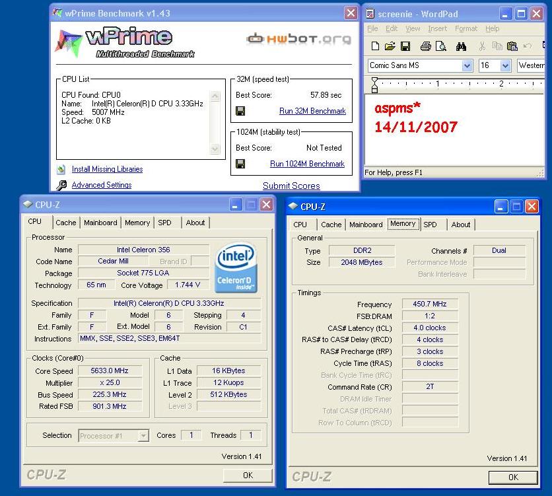Click the New document icon in WordPad
The height and width of the screenshot is (496, 552).
point(375,46)
